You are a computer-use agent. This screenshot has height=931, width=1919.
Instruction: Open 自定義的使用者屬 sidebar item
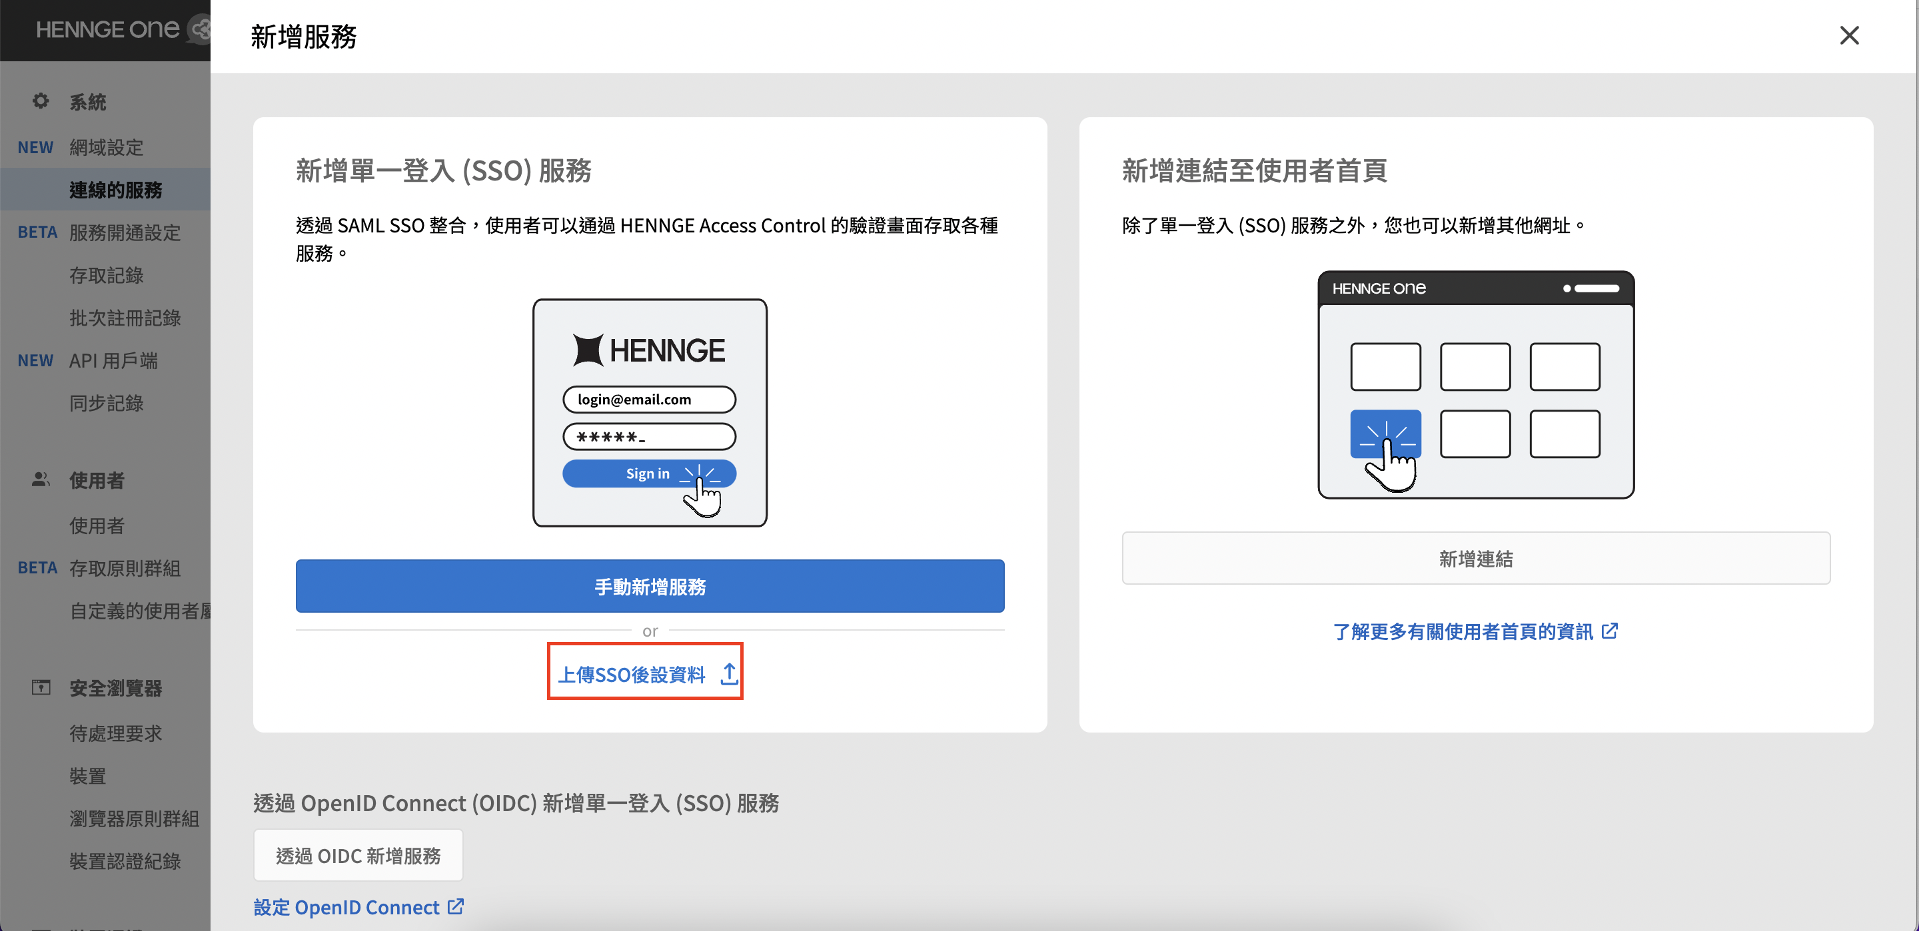140,611
